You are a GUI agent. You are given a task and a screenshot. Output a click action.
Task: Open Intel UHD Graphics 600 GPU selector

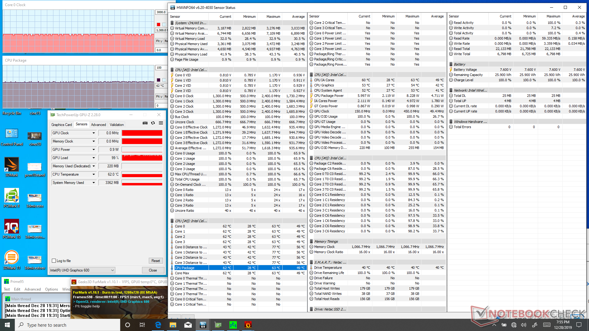click(x=82, y=270)
